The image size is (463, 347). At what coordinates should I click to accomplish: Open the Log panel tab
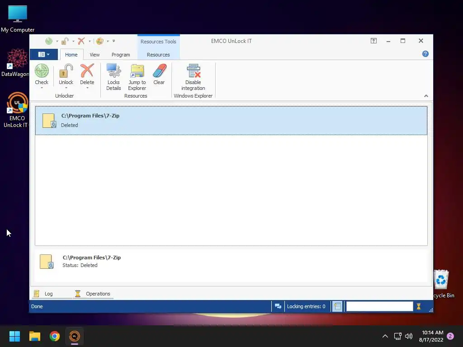[49, 294]
